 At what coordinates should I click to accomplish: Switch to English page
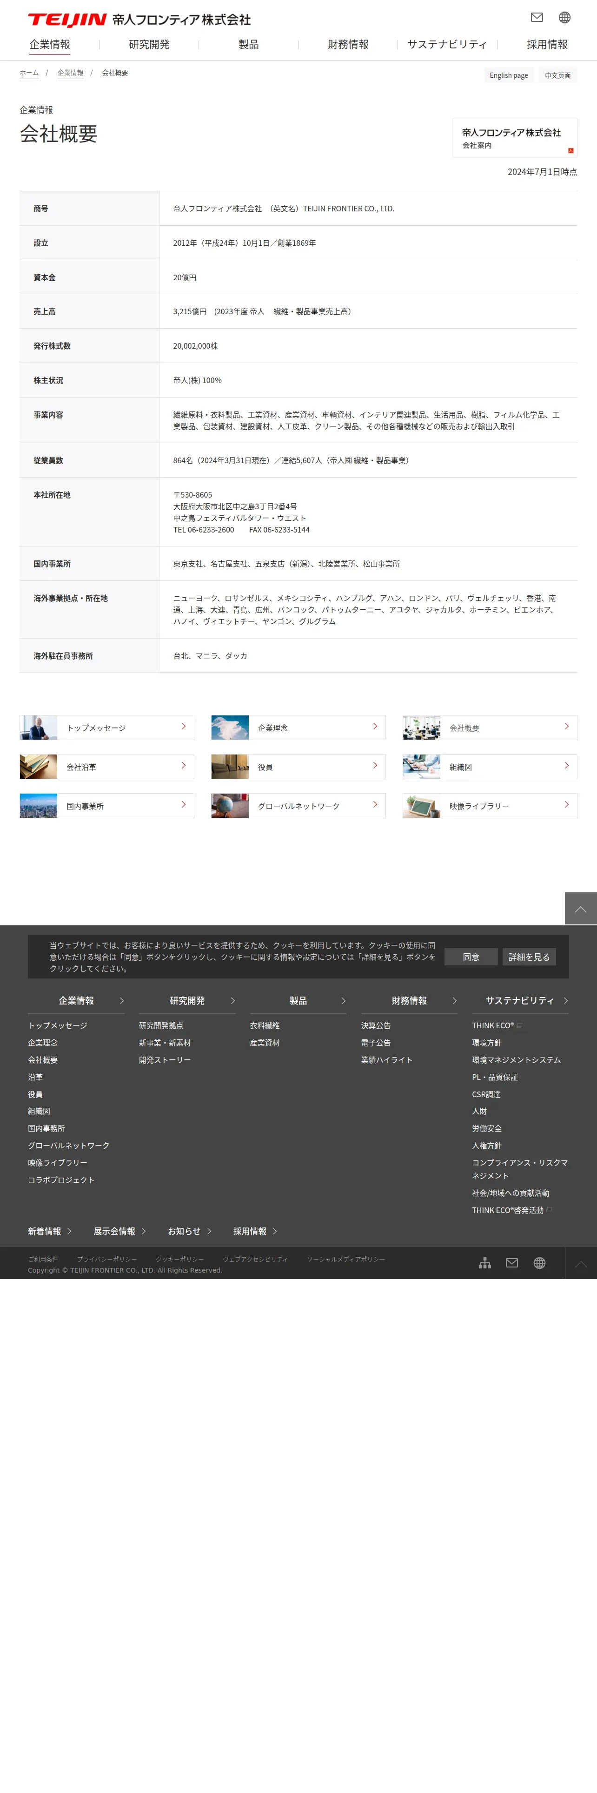click(x=509, y=75)
